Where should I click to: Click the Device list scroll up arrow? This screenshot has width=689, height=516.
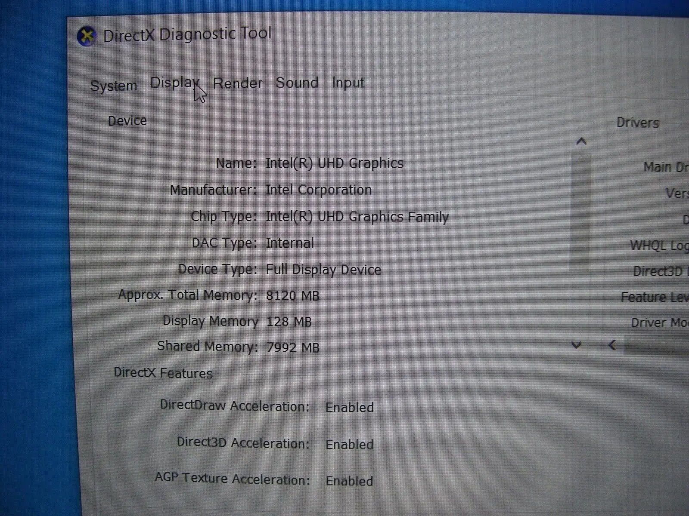(581, 141)
